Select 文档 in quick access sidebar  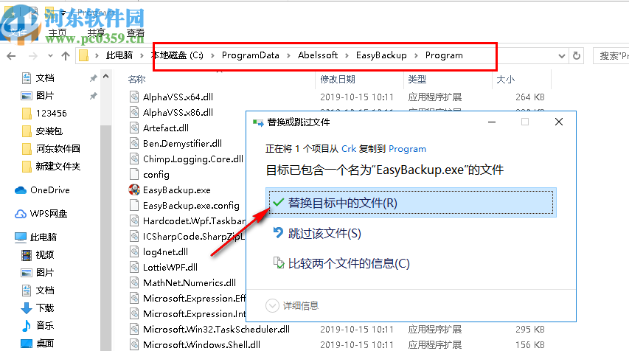tap(45, 78)
